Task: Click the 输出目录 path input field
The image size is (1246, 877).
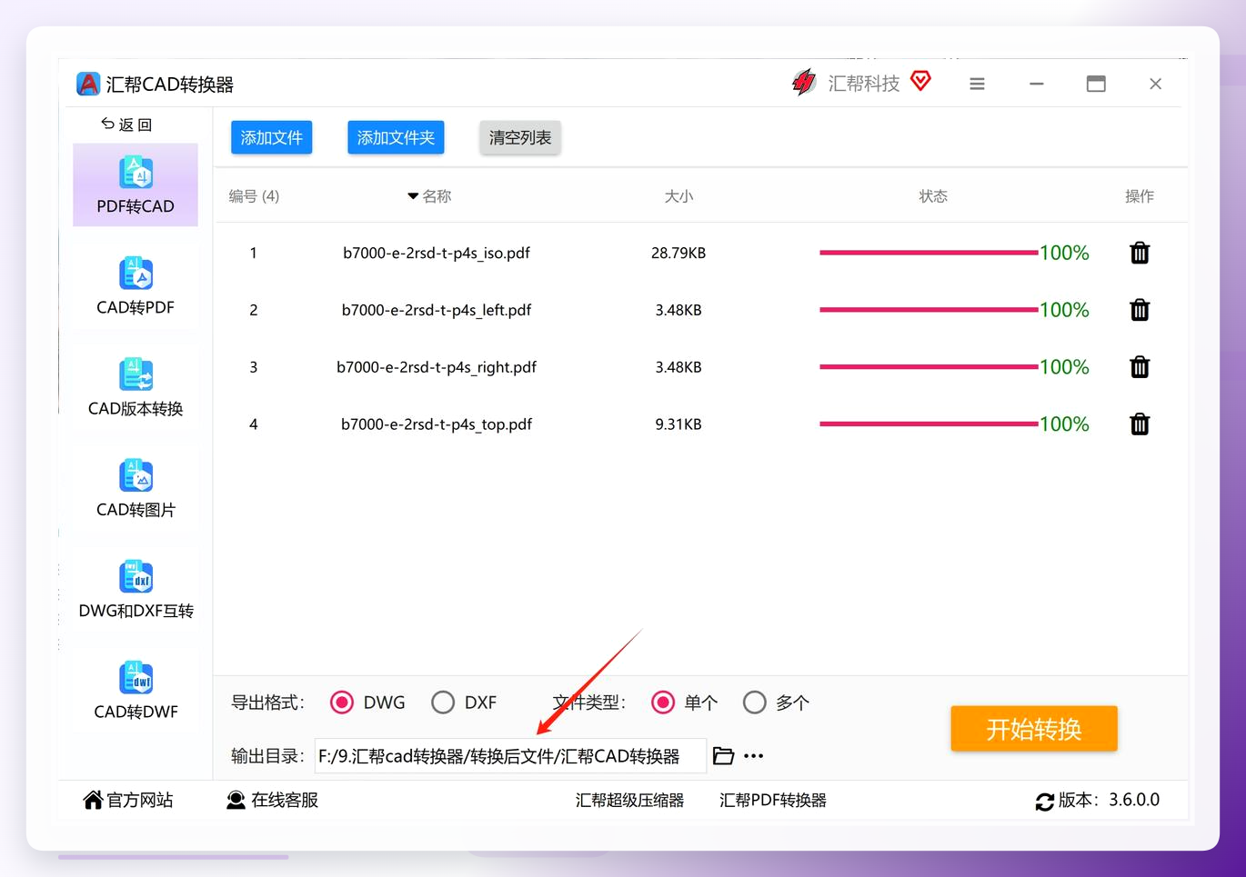Action: pos(510,756)
